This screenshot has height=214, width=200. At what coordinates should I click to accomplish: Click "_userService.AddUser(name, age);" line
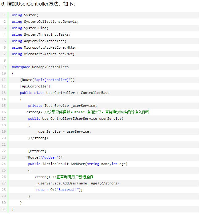(x=69, y=183)
